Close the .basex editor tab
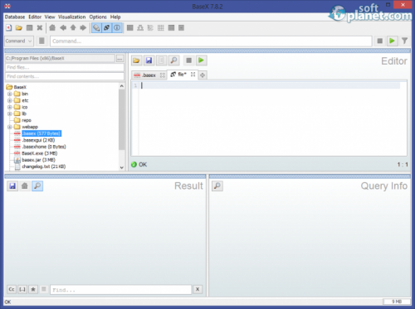415x309 pixels. point(163,75)
